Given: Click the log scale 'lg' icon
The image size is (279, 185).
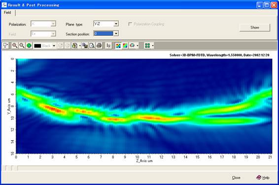Looking at the screenshot, I should point(108,46).
